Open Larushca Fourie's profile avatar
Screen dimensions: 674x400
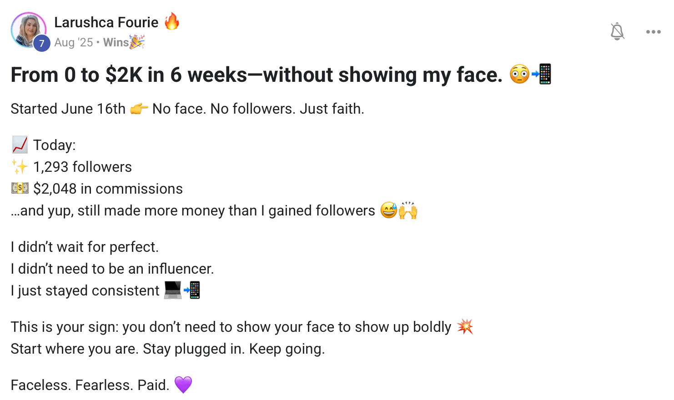[26, 28]
